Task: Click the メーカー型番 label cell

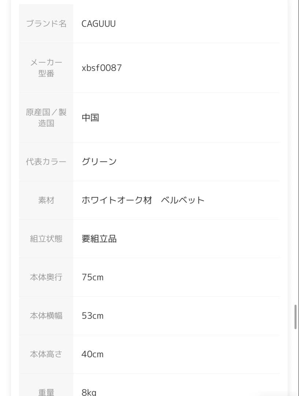Action: (x=46, y=68)
